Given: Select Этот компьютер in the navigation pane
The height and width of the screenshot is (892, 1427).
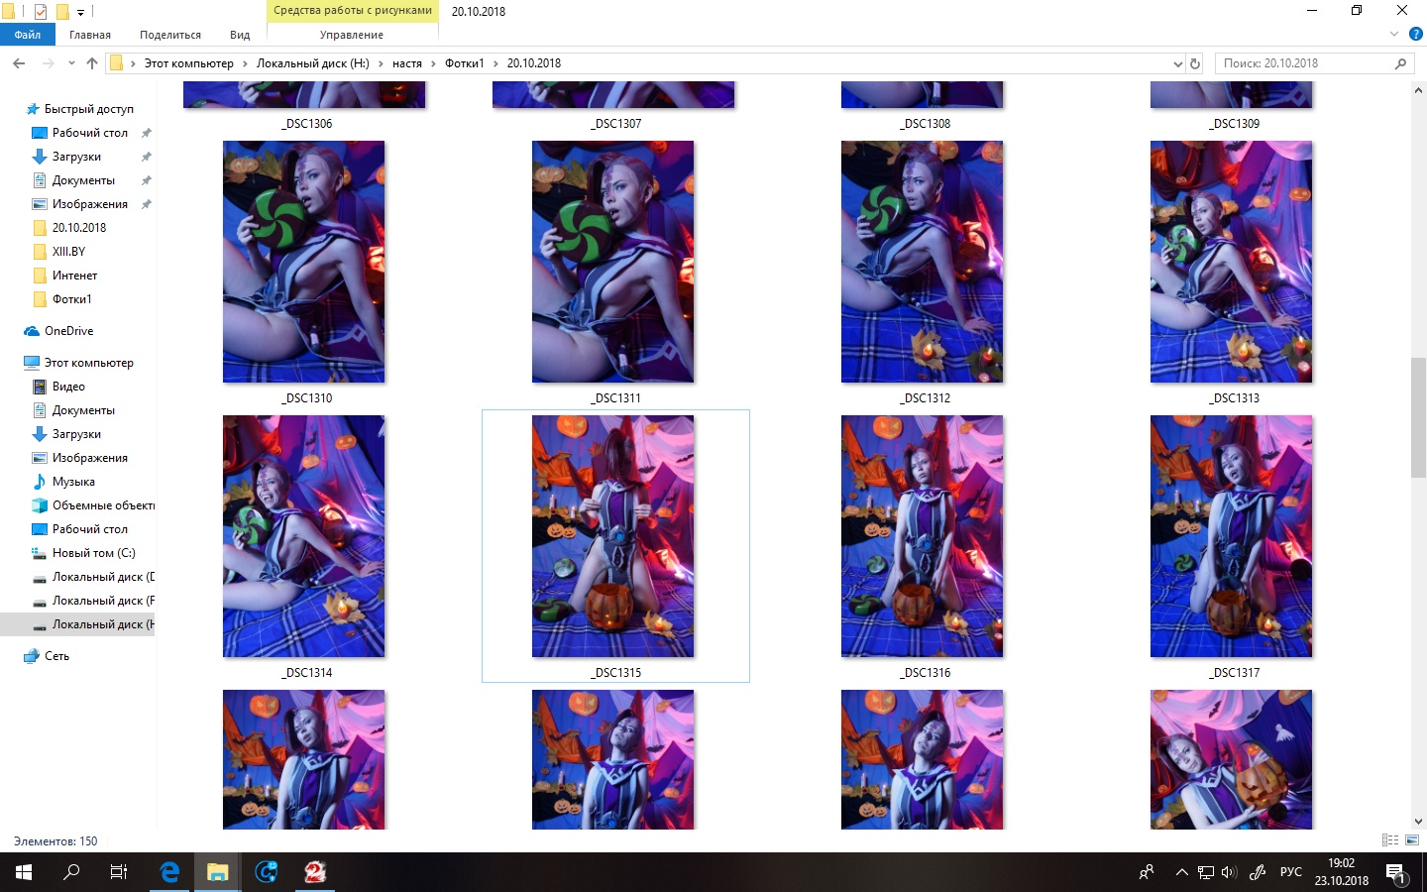Looking at the screenshot, I should pyautogui.click(x=89, y=363).
